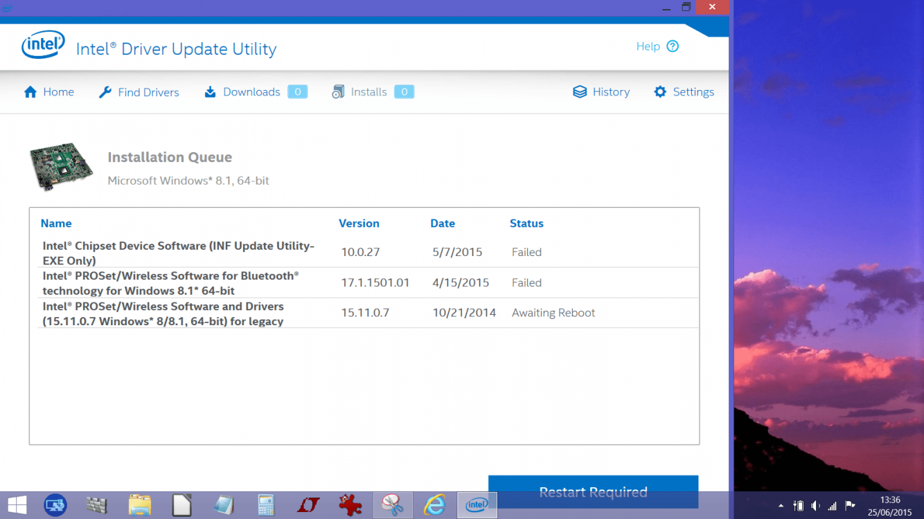Open the Calculator taskbar icon
This screenshot has width=924, height=519.
[x=266, y=505]
